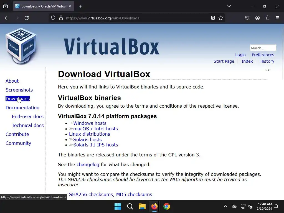This screenshot has height=213, width=284.
Task: Open the History link
Action: tap(267, 61)
